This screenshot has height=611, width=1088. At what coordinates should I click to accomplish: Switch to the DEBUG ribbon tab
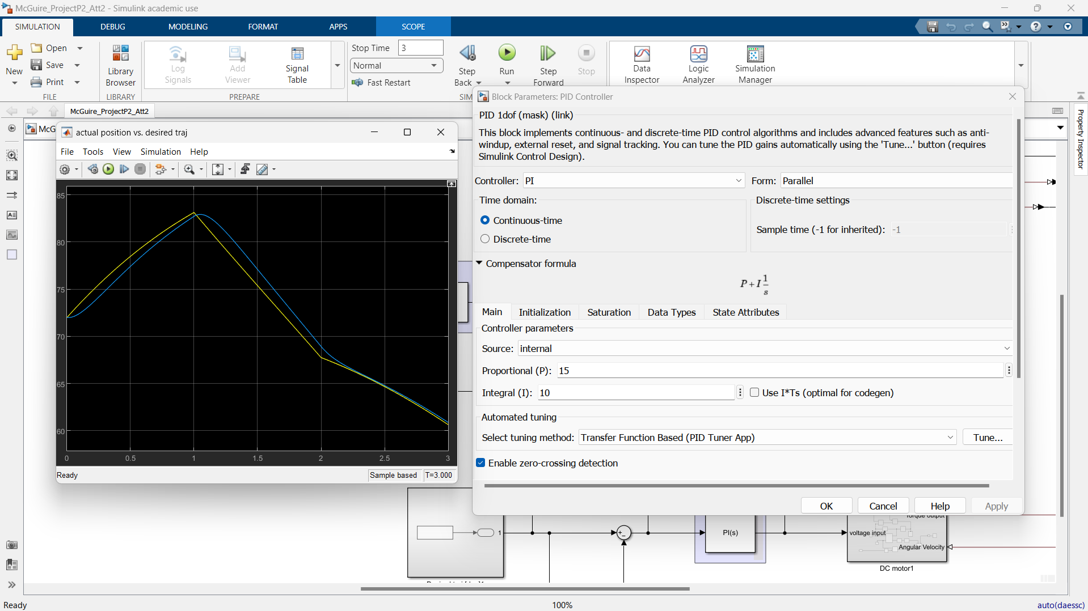click(113, 27)
